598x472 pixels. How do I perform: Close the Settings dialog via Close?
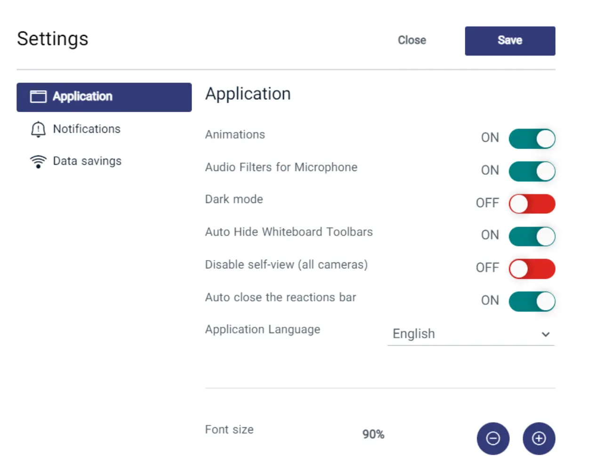click(412, 41)
